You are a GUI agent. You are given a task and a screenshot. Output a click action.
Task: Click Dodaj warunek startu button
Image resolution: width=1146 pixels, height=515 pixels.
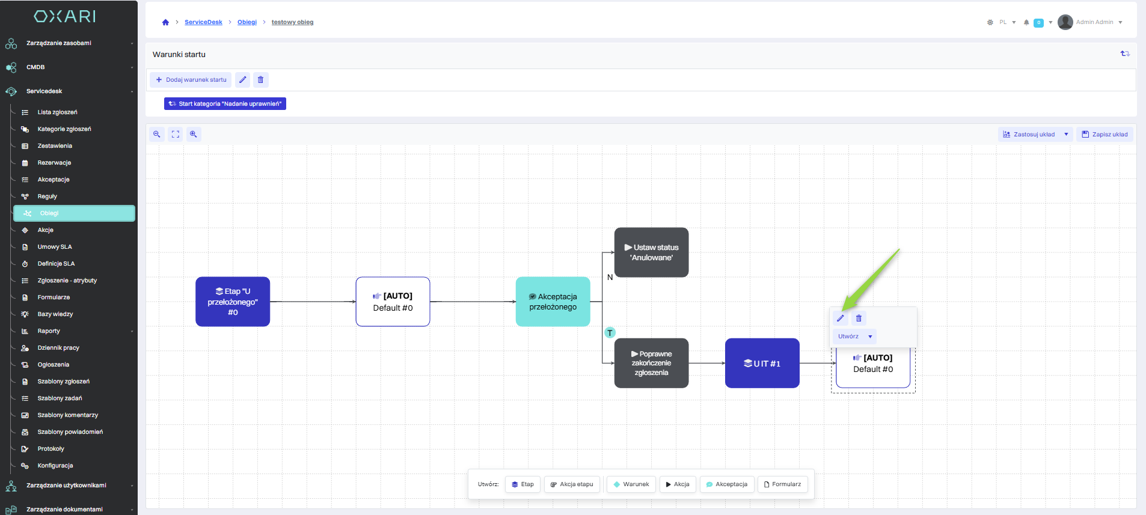191,80
